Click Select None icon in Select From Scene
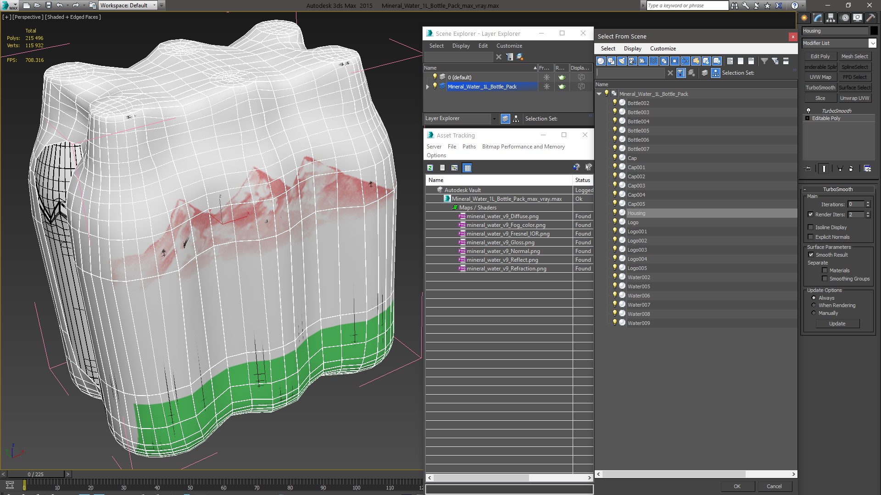This screenshot has height=495, width=881. [x=741, y=61]
